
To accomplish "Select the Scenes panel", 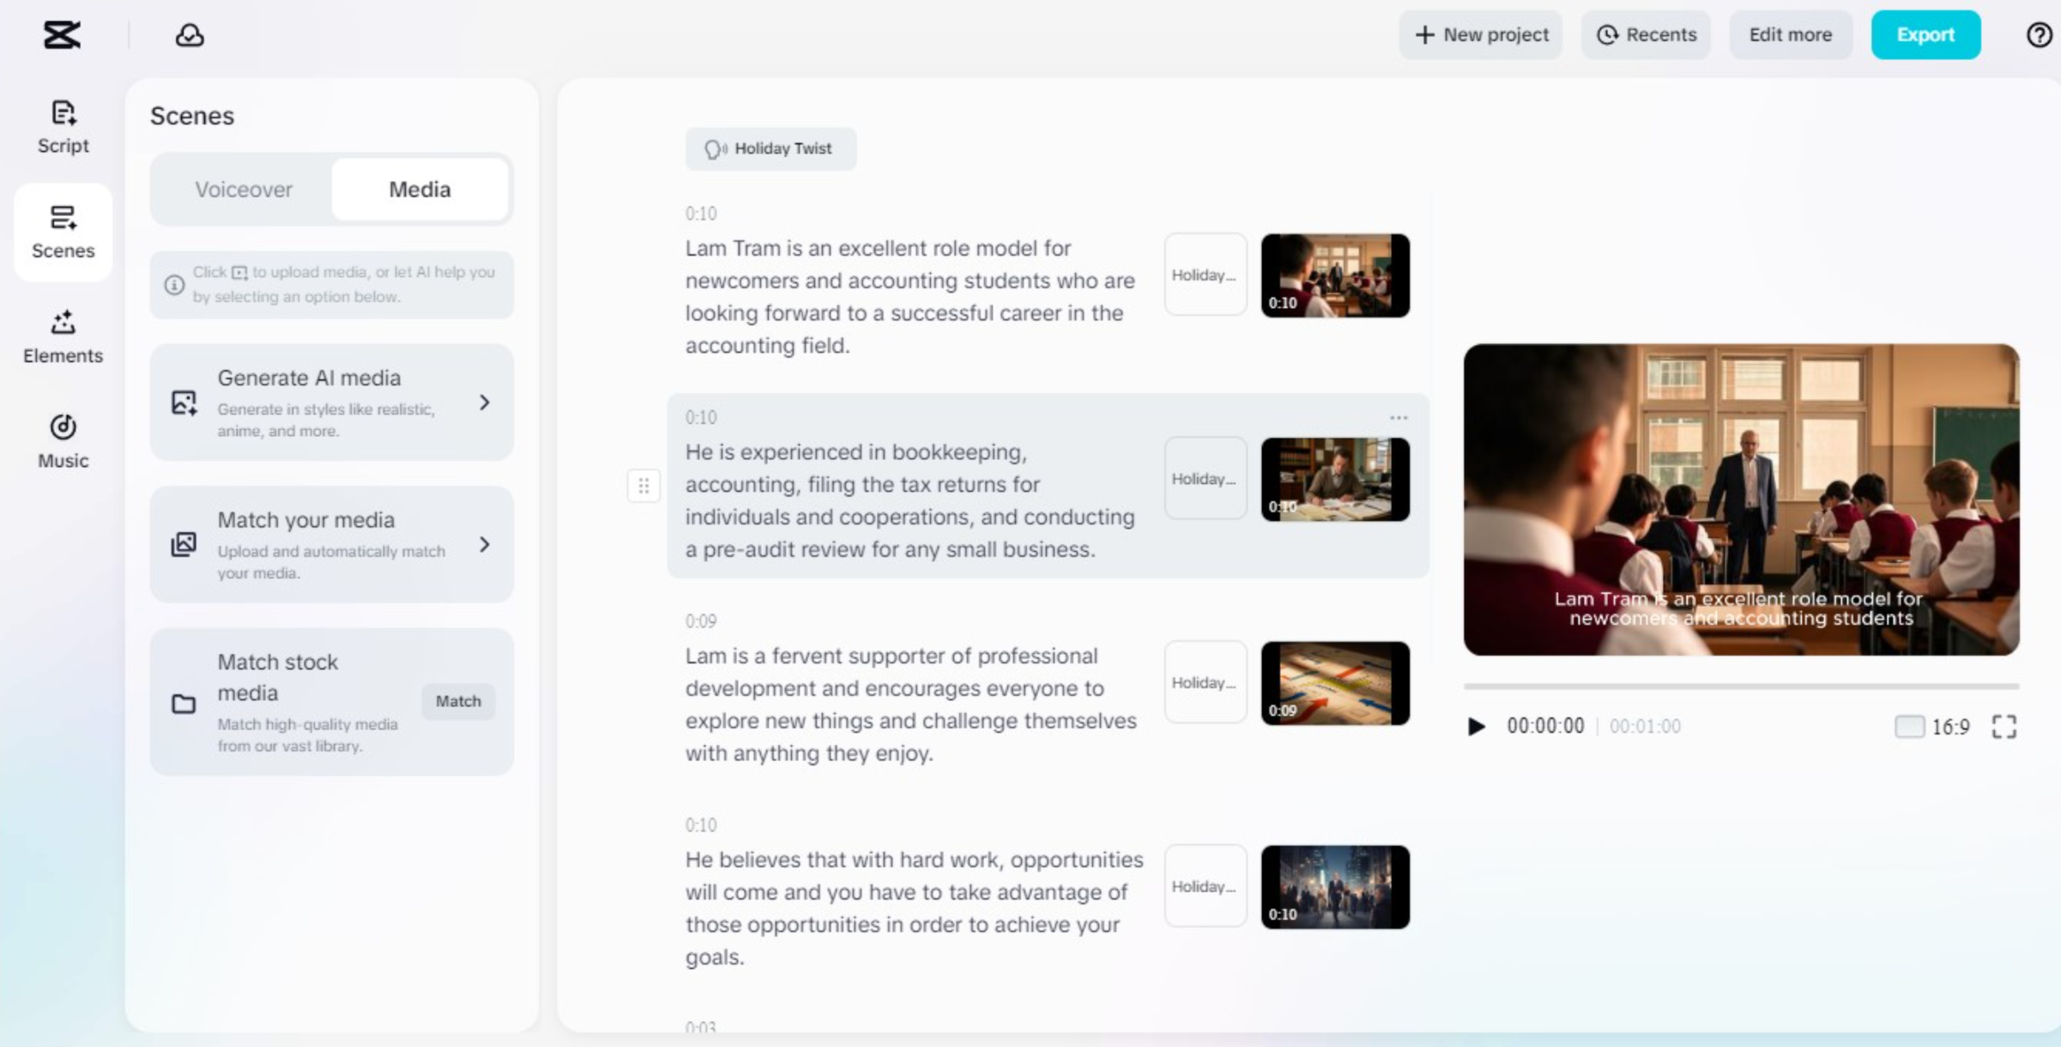I will (62, 233).
